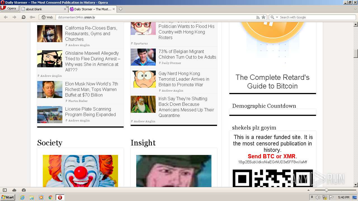Click the zoom slider handle
The image size is (358, 201).
[x=326, y=190]
